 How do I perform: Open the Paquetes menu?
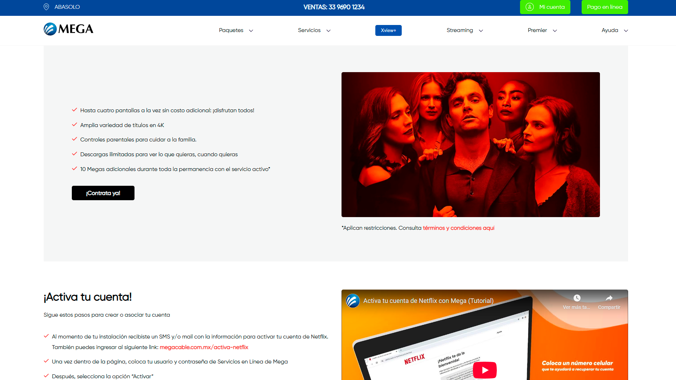231,30
